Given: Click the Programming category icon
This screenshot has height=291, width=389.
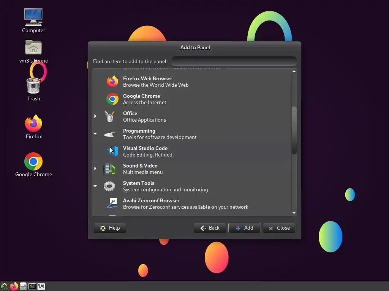Looking at the screenshot, I should tap(109, 134).
